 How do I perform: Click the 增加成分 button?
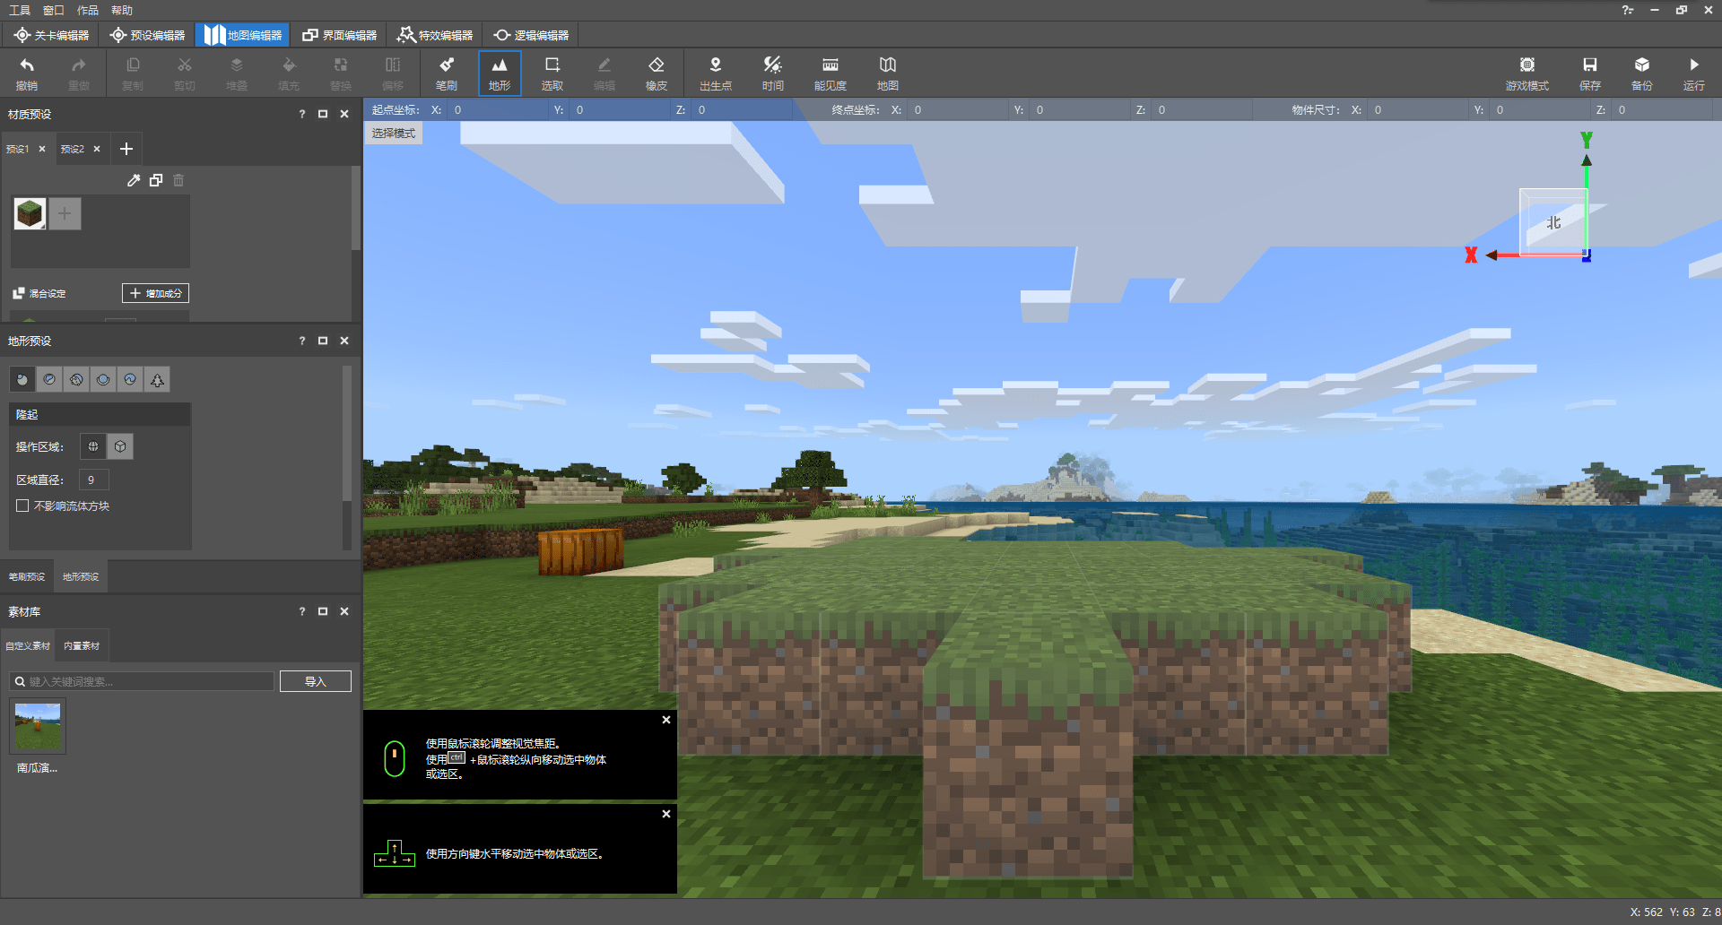coord(155,293)
